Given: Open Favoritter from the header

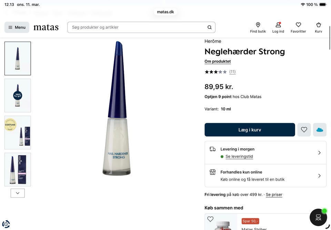Looking at the screenshot, I should [x=298, y=27].
